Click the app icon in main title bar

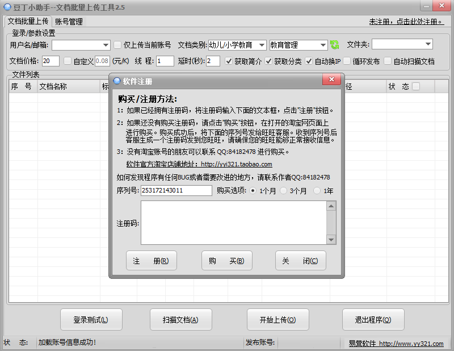[x=7, y=7]
